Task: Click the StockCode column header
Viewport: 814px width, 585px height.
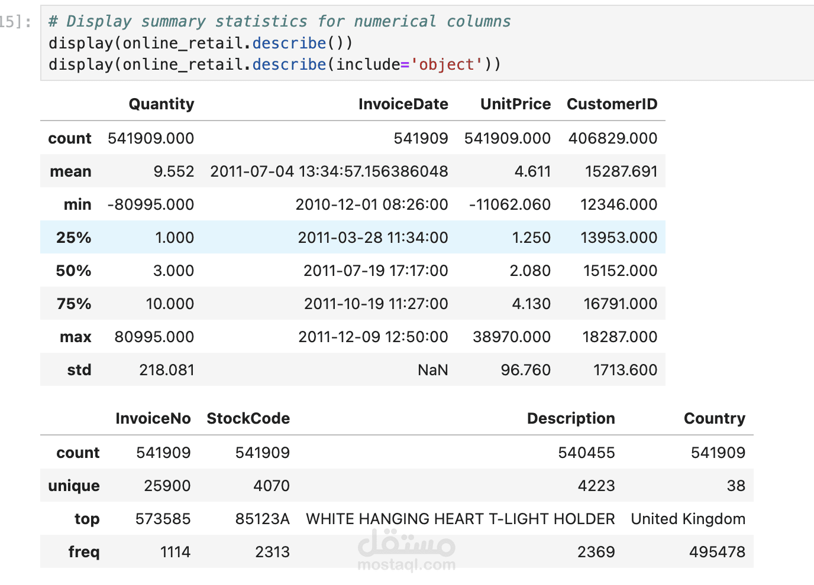Action: [x=248, y=419]
